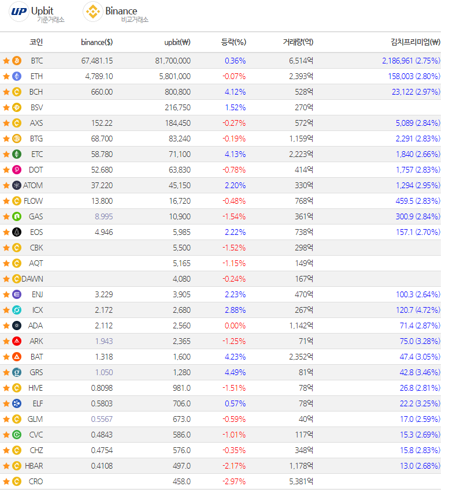Click the ENJ coin icon
Image resolution: width=449 pixels, height=490 pixels.
coord(17,294)
